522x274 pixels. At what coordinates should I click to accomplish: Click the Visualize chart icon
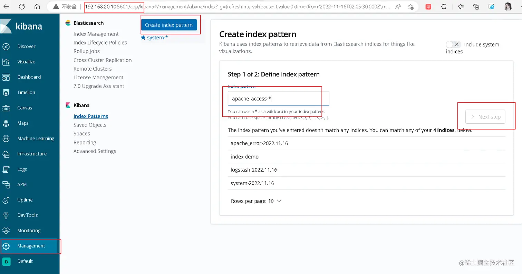click(x=6, y=62)
